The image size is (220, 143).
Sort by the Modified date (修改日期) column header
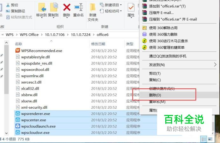pyautogui.click(x=98, y=44)
